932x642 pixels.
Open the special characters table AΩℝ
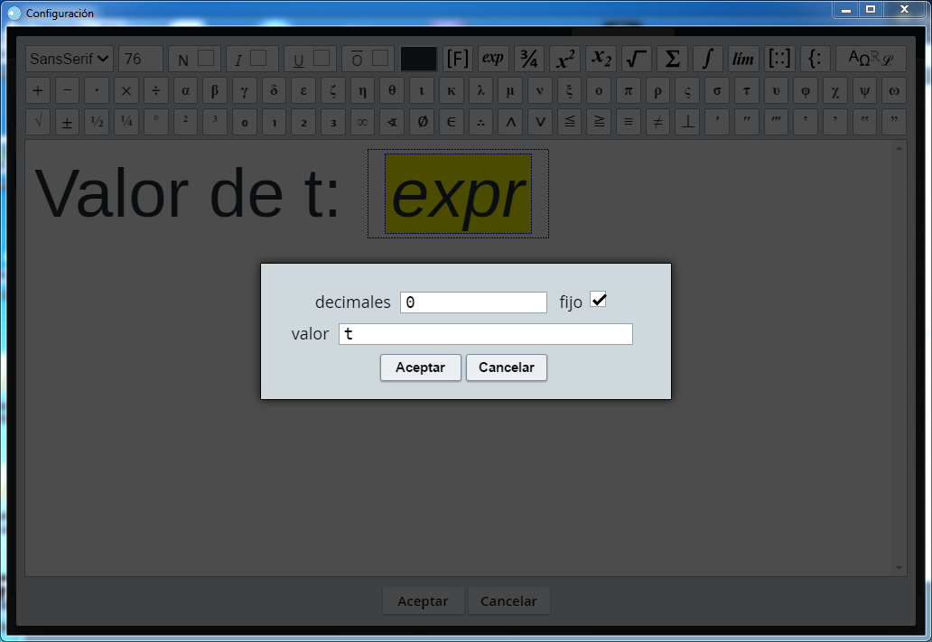(x=870, y=59)
